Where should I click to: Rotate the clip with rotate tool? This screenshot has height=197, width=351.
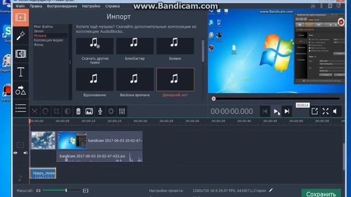(x=46, y=111)
